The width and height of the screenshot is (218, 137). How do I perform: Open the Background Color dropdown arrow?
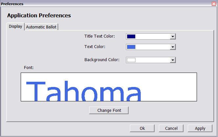click(173, 60)
